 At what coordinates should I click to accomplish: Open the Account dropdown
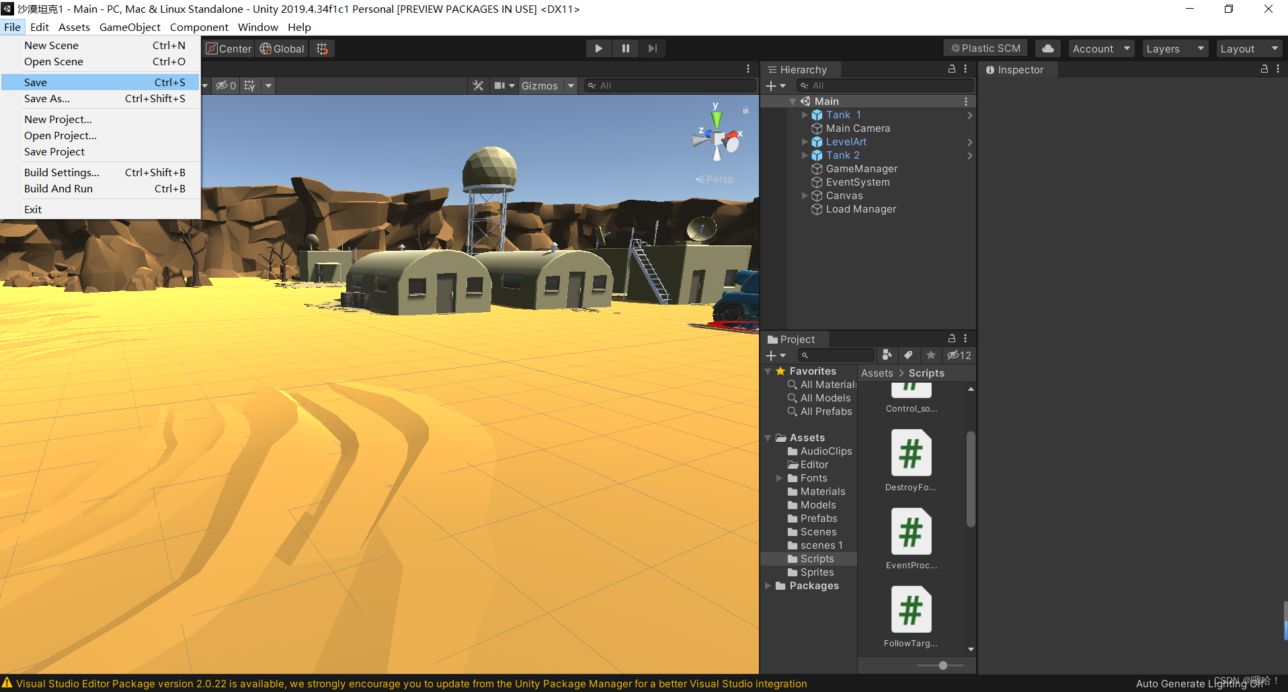(x=1101, y=48)
